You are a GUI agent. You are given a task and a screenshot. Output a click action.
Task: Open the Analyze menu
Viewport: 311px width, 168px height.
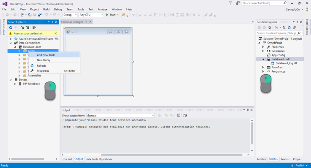(x=103, y=9)
